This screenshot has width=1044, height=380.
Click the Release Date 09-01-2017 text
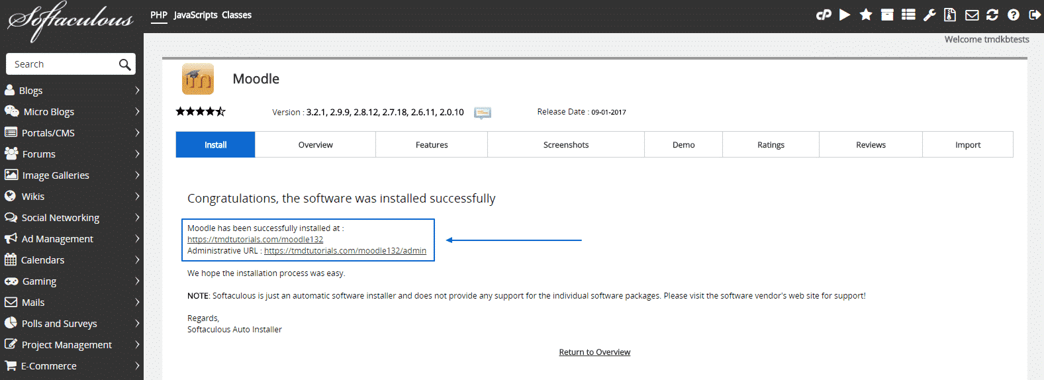[581, 112]
